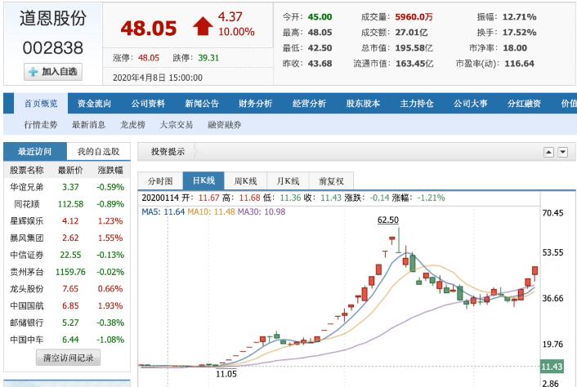Open 暴风集团 in recent visits list
Image resolution: width=577 pixels, height=387 pixels.
coord(27,238)
